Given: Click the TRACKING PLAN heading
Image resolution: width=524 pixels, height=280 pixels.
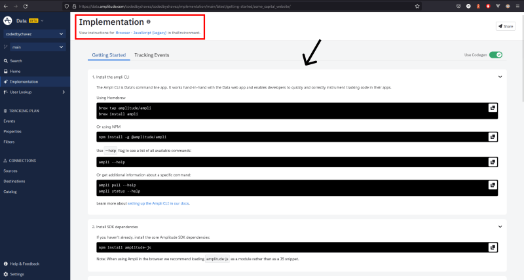Looking at the screenshot, I should pos(24,111).
